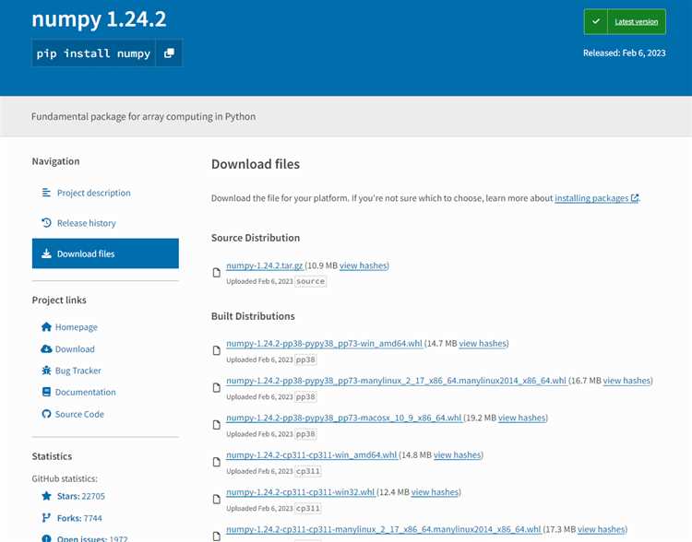Open the Homepage project link
This screenshot has width=692, height=542.
pos(77,327)
